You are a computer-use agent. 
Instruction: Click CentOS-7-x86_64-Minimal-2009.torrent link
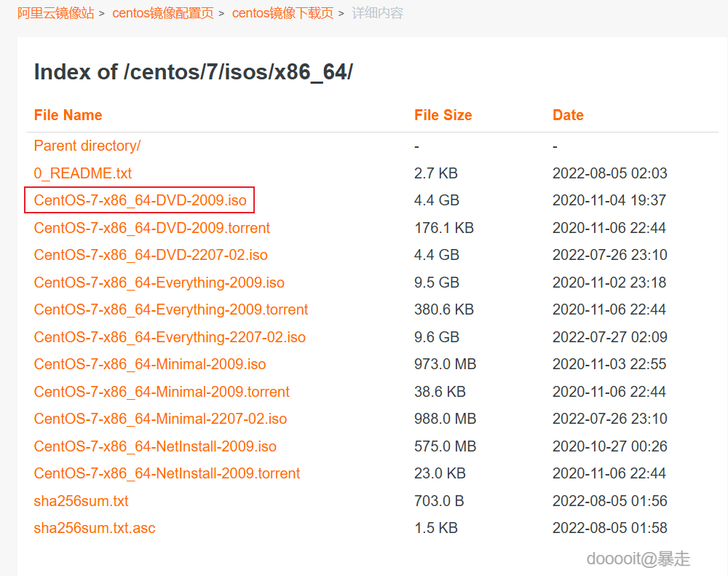pyautogui.click(x=162, y=392)
